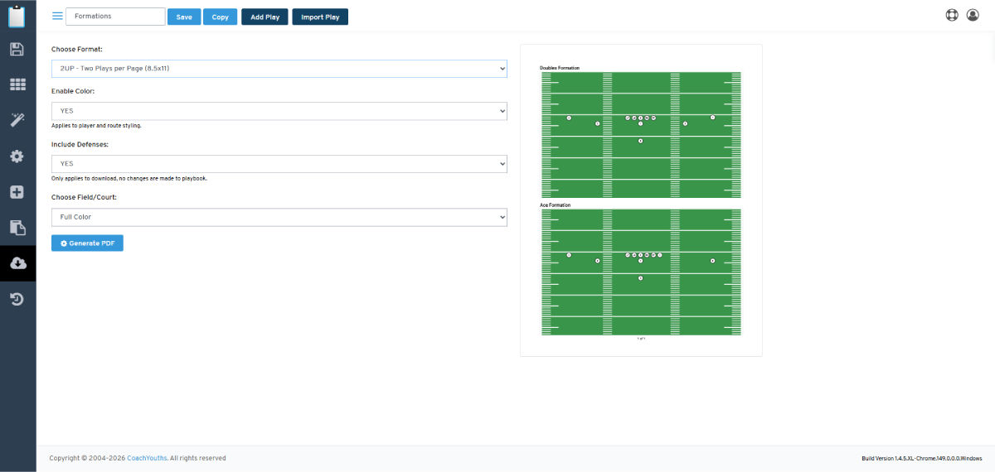Screen dimensions: 995x472
Task: Click the Build Version text in footer
Action: 922,458
